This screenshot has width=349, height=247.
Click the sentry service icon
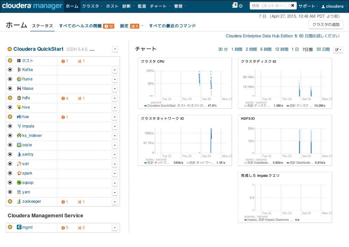click(19, 154)
